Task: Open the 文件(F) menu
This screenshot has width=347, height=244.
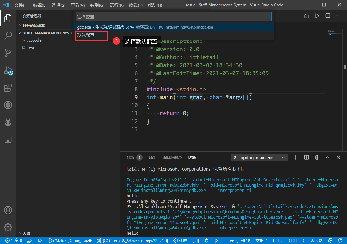Action: pyautogui.click(x=21, y=5)
